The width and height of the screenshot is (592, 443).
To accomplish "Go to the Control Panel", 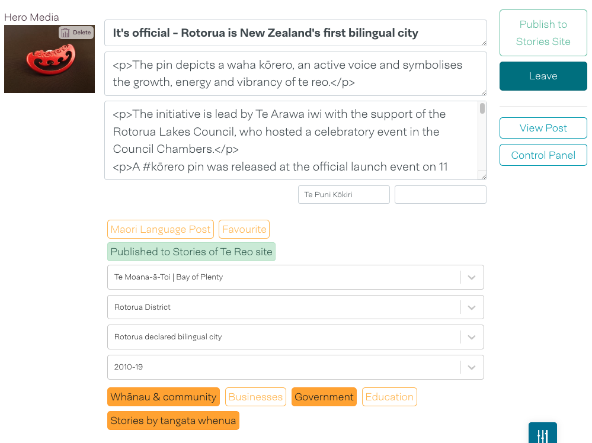I will pyautogui.click(x=543, y=155).
